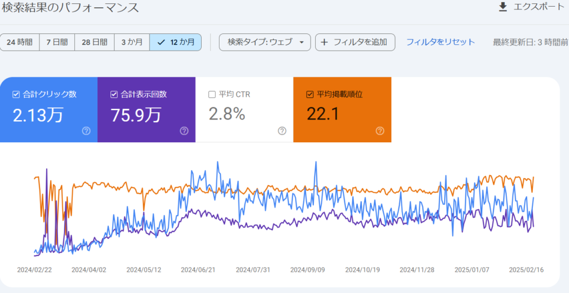Open help icon on total clicks card
This screenshot has width=569, height=293.
click(86, 131)
